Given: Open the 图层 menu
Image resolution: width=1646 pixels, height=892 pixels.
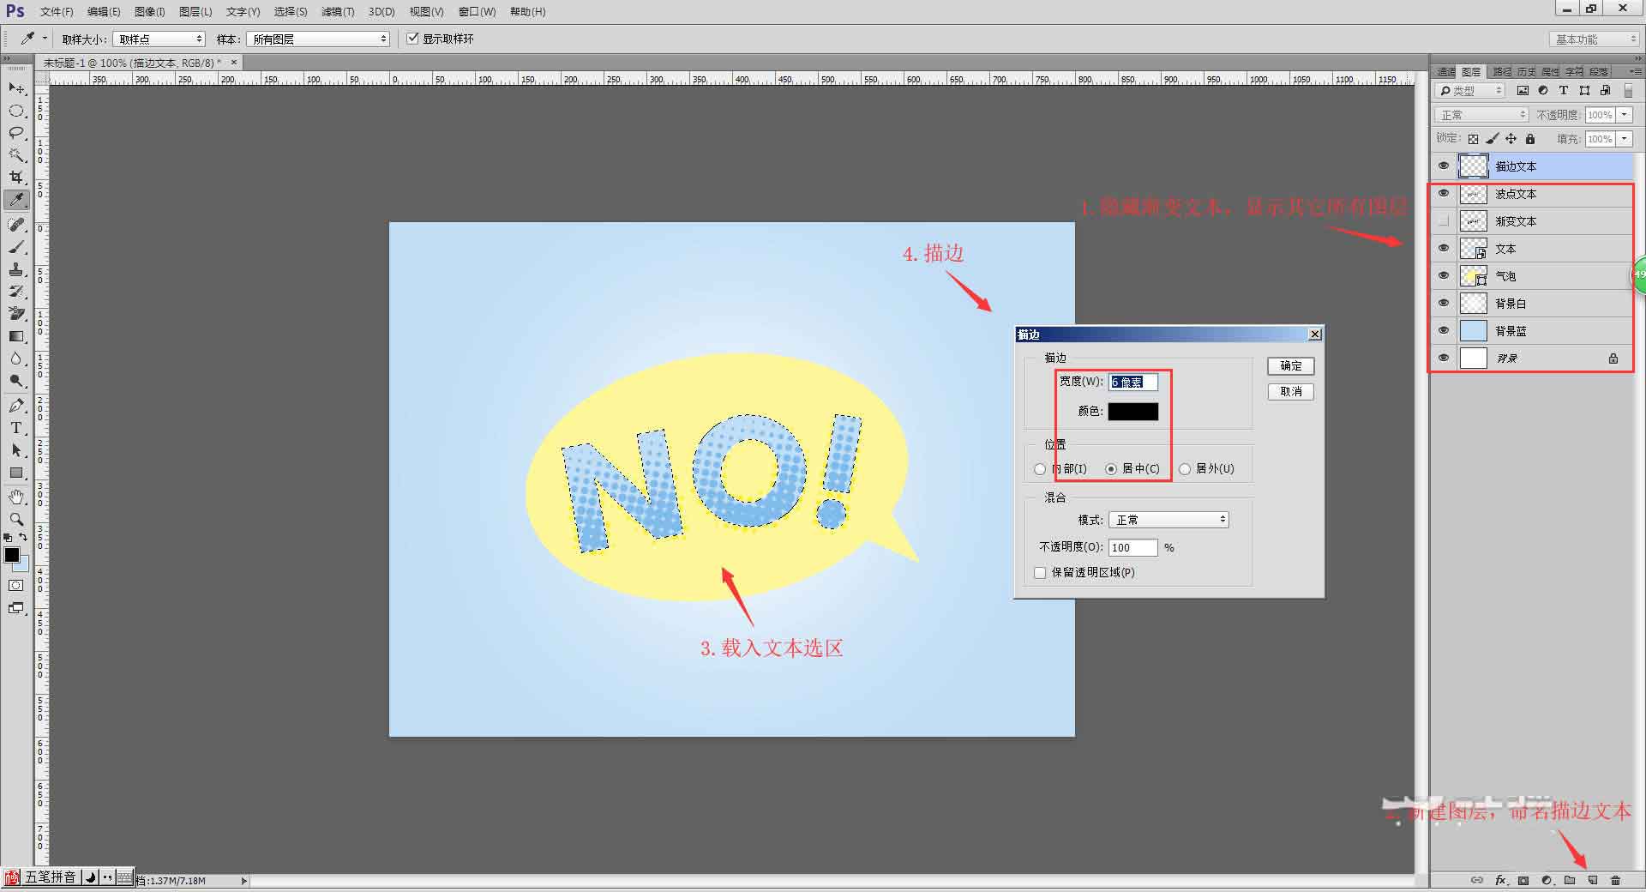Looking at the screenshot, I should click(x=195, y=12).
